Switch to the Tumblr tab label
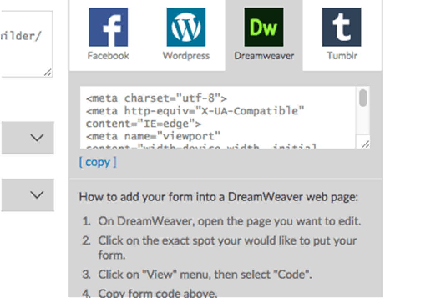The image size is (441, 298). [342, 56]
